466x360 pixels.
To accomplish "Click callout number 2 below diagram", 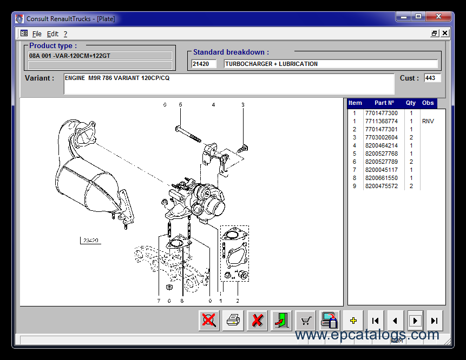I will (238, 301).
